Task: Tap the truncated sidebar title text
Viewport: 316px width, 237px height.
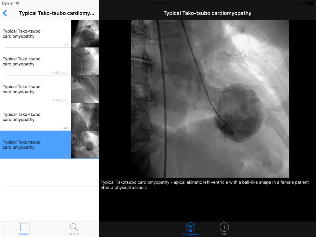Action: [57, 13]
